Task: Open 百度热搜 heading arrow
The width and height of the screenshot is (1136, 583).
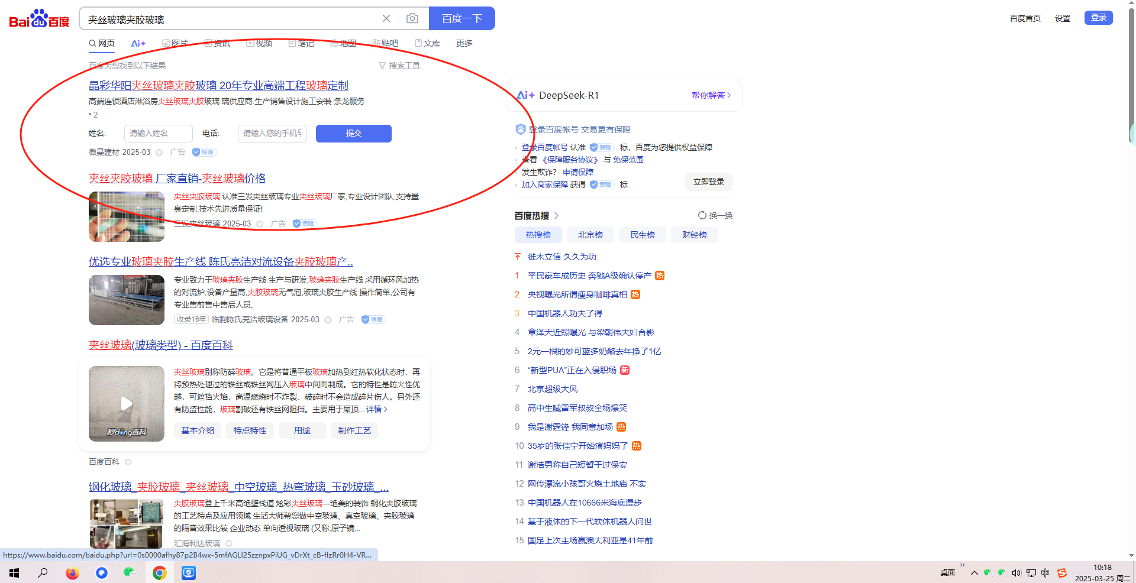Action: tap(556, 216)
